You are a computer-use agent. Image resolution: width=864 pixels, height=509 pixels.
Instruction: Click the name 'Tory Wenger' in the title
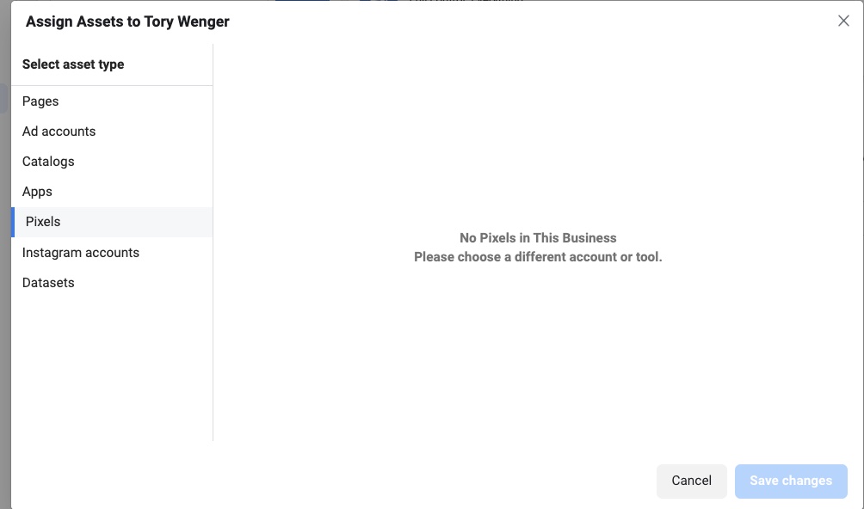tap(187, 21)
